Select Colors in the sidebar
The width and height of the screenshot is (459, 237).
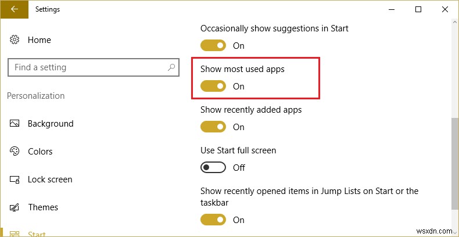(x=40, y=152)
